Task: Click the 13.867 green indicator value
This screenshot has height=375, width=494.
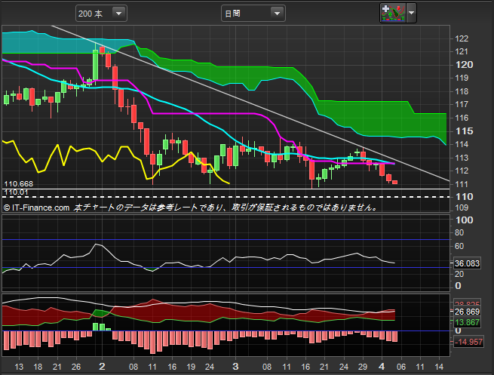Action: click(x=467, y=322)
